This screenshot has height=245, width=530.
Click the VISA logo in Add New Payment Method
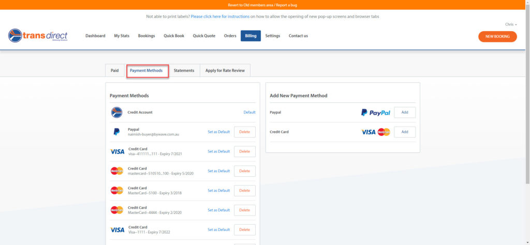(x=369, y=132)
